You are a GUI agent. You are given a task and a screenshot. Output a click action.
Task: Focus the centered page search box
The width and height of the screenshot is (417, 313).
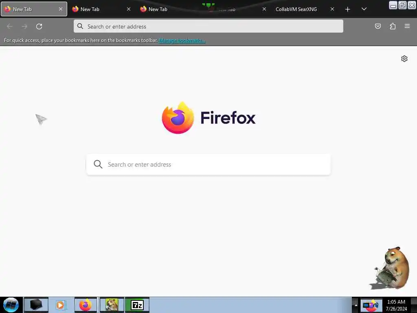208,164
